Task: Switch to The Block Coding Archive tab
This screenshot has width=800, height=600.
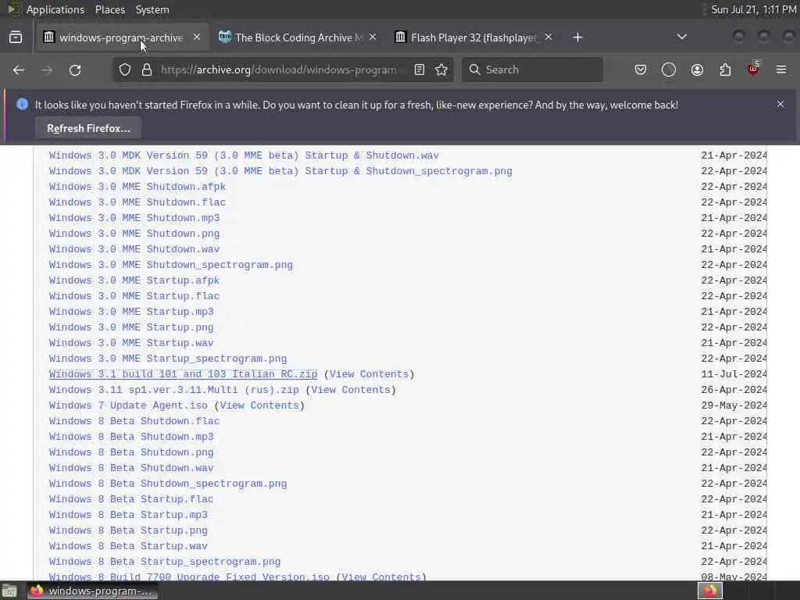Action: coord(298,37)
